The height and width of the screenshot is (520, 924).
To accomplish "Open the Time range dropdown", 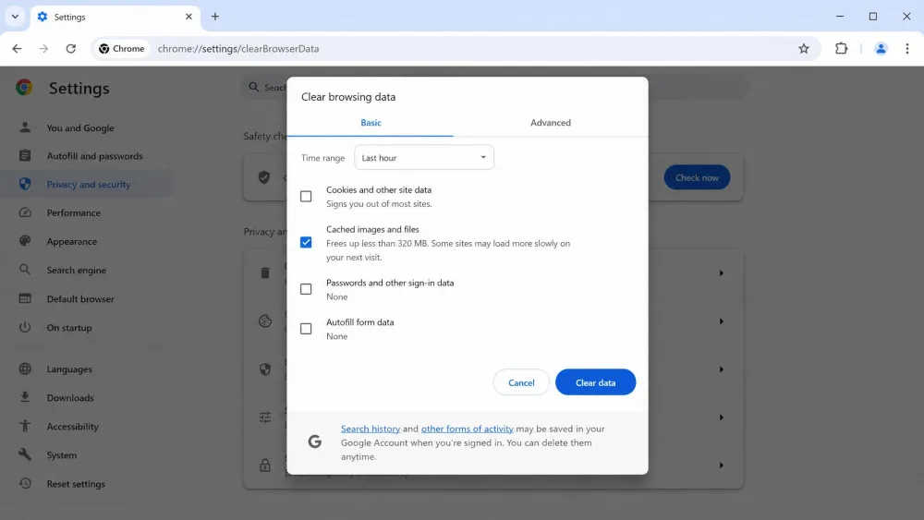I will pos(424,157).
